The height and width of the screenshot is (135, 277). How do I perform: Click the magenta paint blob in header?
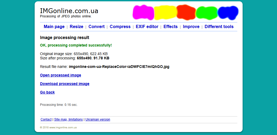(x=143, y=12)
